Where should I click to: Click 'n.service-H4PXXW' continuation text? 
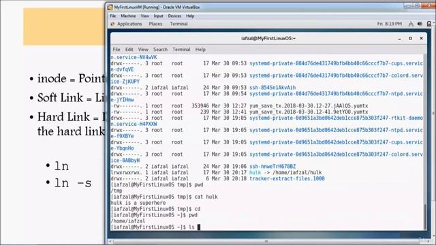pos(134,124)
